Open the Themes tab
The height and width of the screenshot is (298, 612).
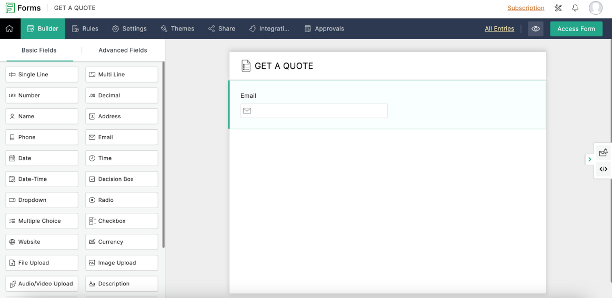tap(177, 28)
